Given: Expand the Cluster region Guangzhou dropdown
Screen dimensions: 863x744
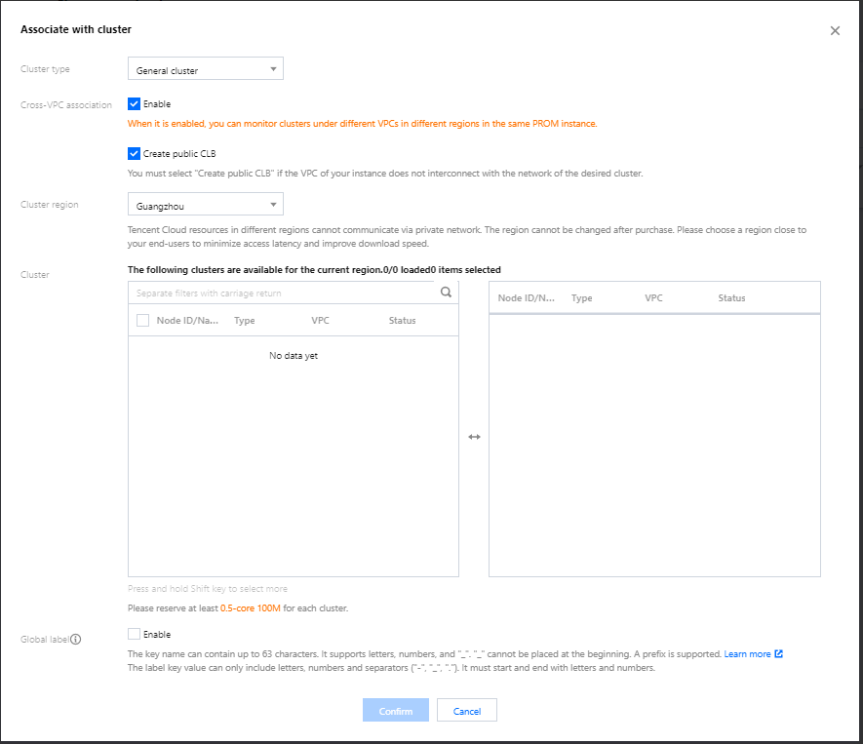Looking at the screenshot, I should (x=205, y=205).
